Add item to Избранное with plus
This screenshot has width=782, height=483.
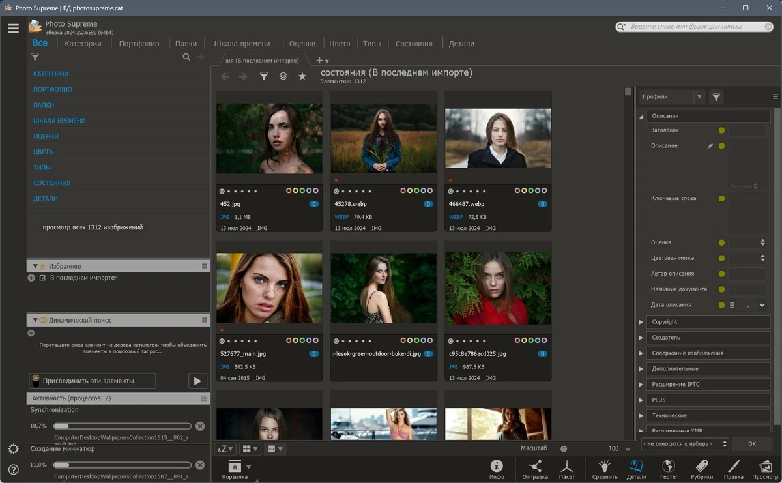(x=31, y=278)
